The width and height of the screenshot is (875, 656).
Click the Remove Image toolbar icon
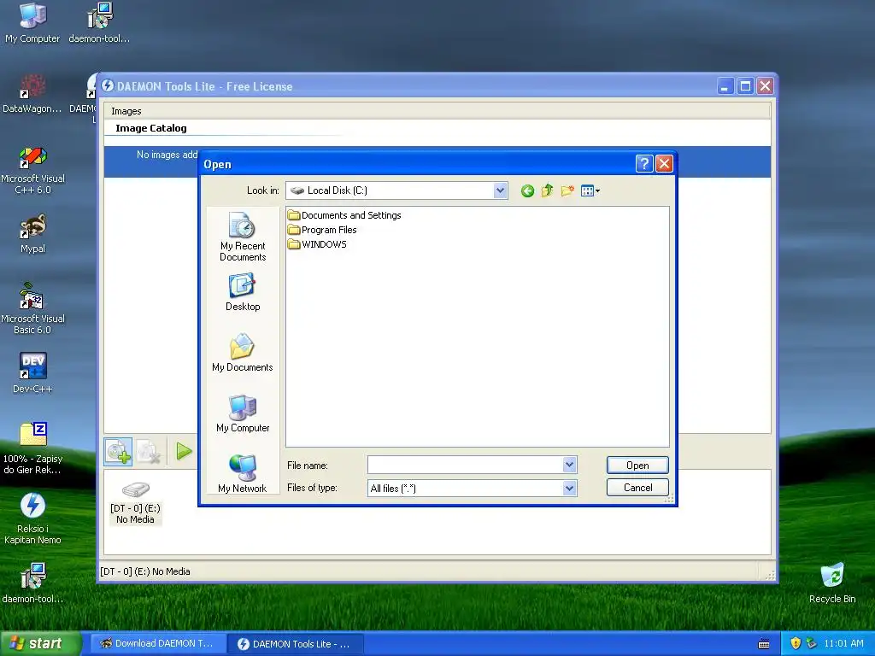click(149, 451)
